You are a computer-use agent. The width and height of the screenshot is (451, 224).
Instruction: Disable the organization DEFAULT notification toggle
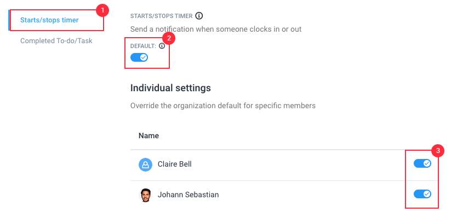click(139, 57)
